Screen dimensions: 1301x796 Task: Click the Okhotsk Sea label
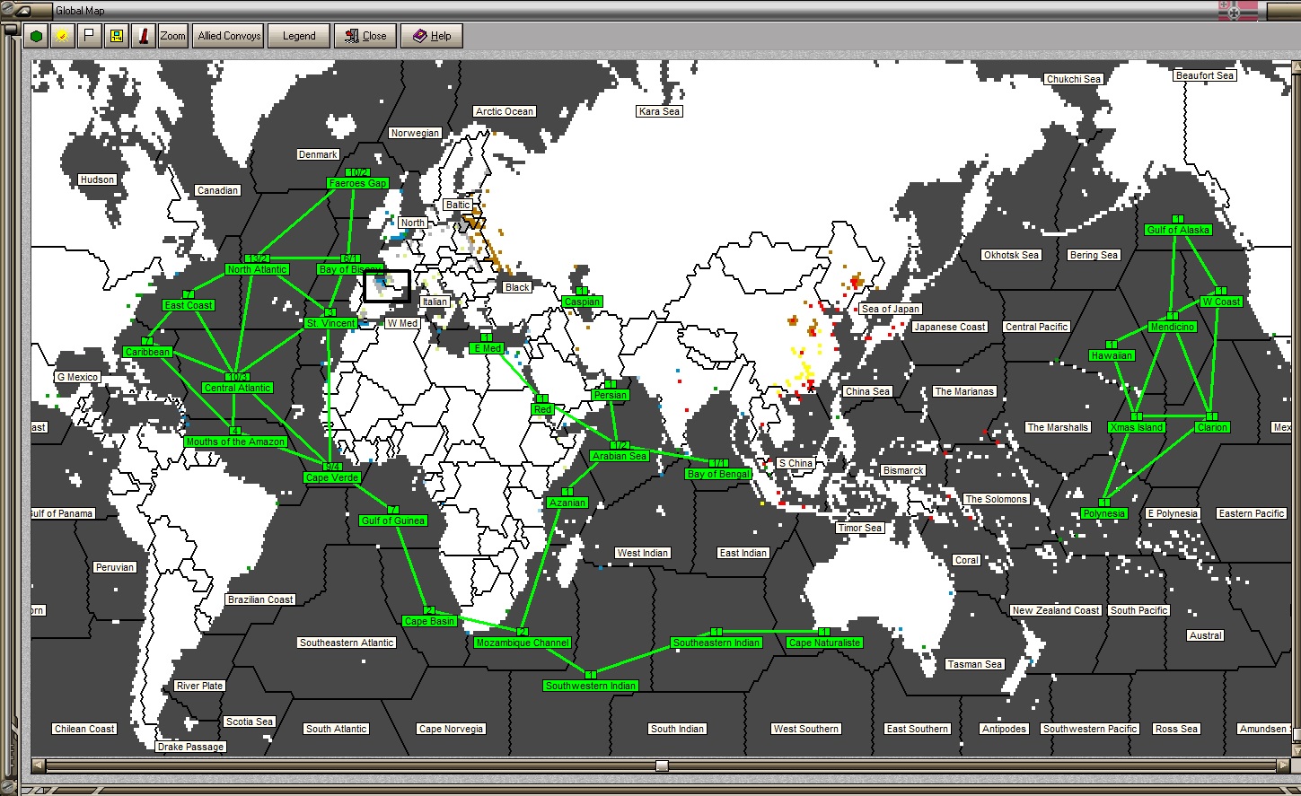[x=1011, y=255]
